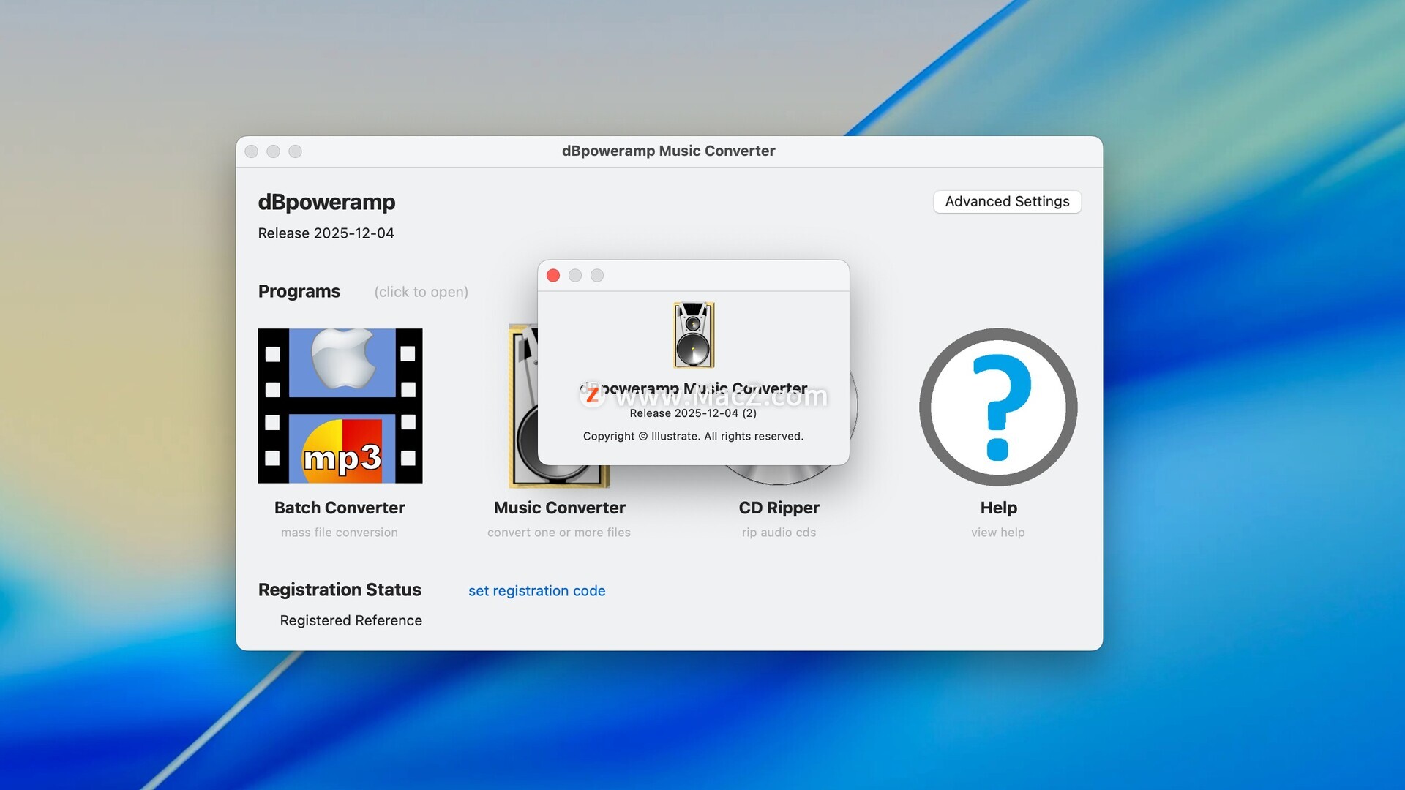Click the 'view help' caption
The width and height of the screenshot is (1405, 790).
(x=998, y=533)
